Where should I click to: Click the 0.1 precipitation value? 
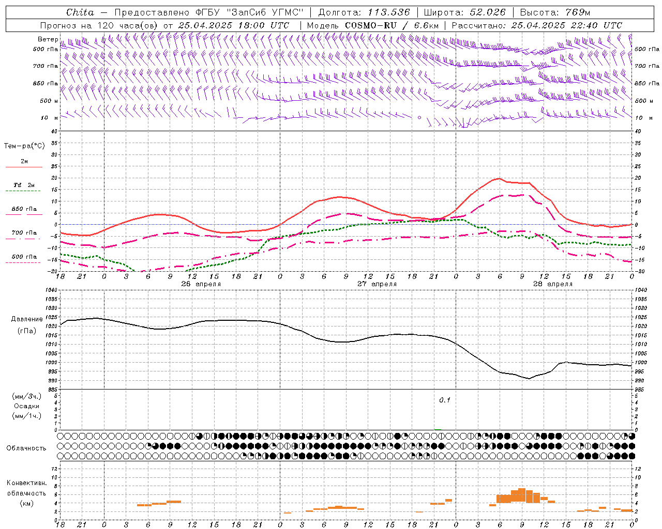tap(445, 400)
